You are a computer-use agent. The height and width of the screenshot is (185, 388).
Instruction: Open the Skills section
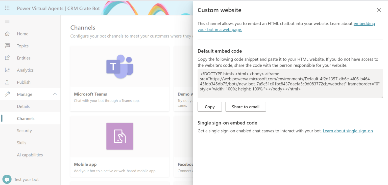[x=21, y=143]
